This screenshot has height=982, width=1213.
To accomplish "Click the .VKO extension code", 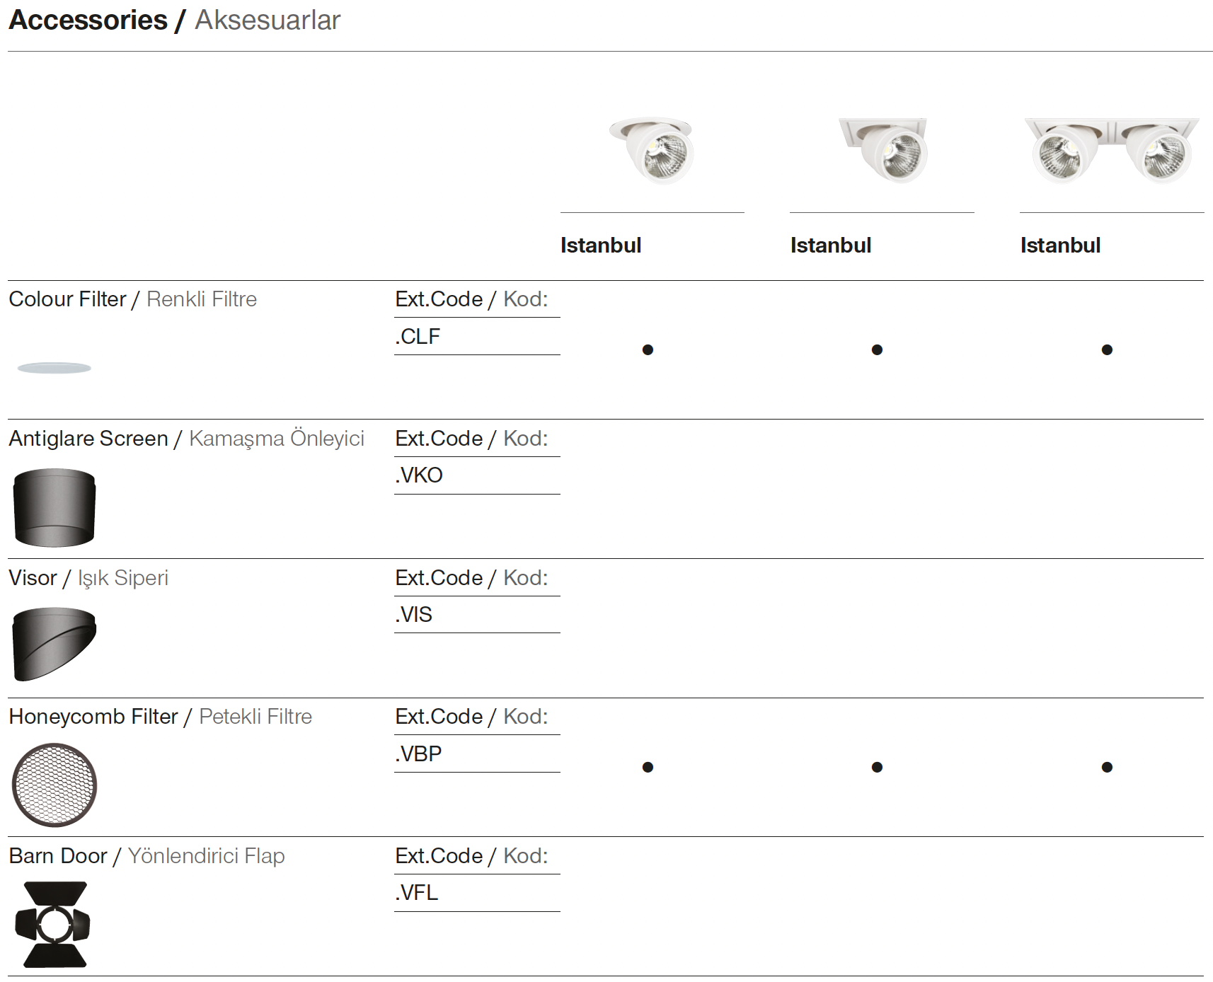I will tap(419, 475).
